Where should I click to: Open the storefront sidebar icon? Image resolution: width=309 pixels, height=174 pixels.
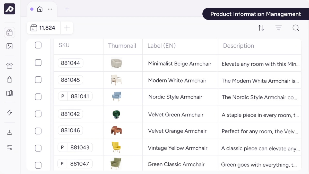click(10, 66)
